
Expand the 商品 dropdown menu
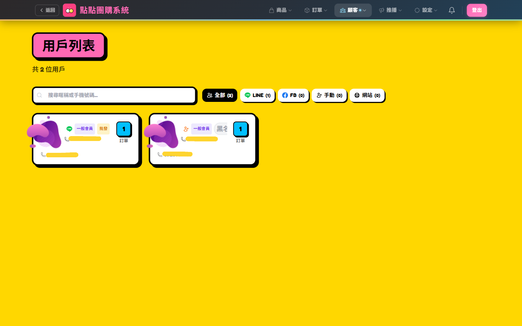tap(281, 10)
